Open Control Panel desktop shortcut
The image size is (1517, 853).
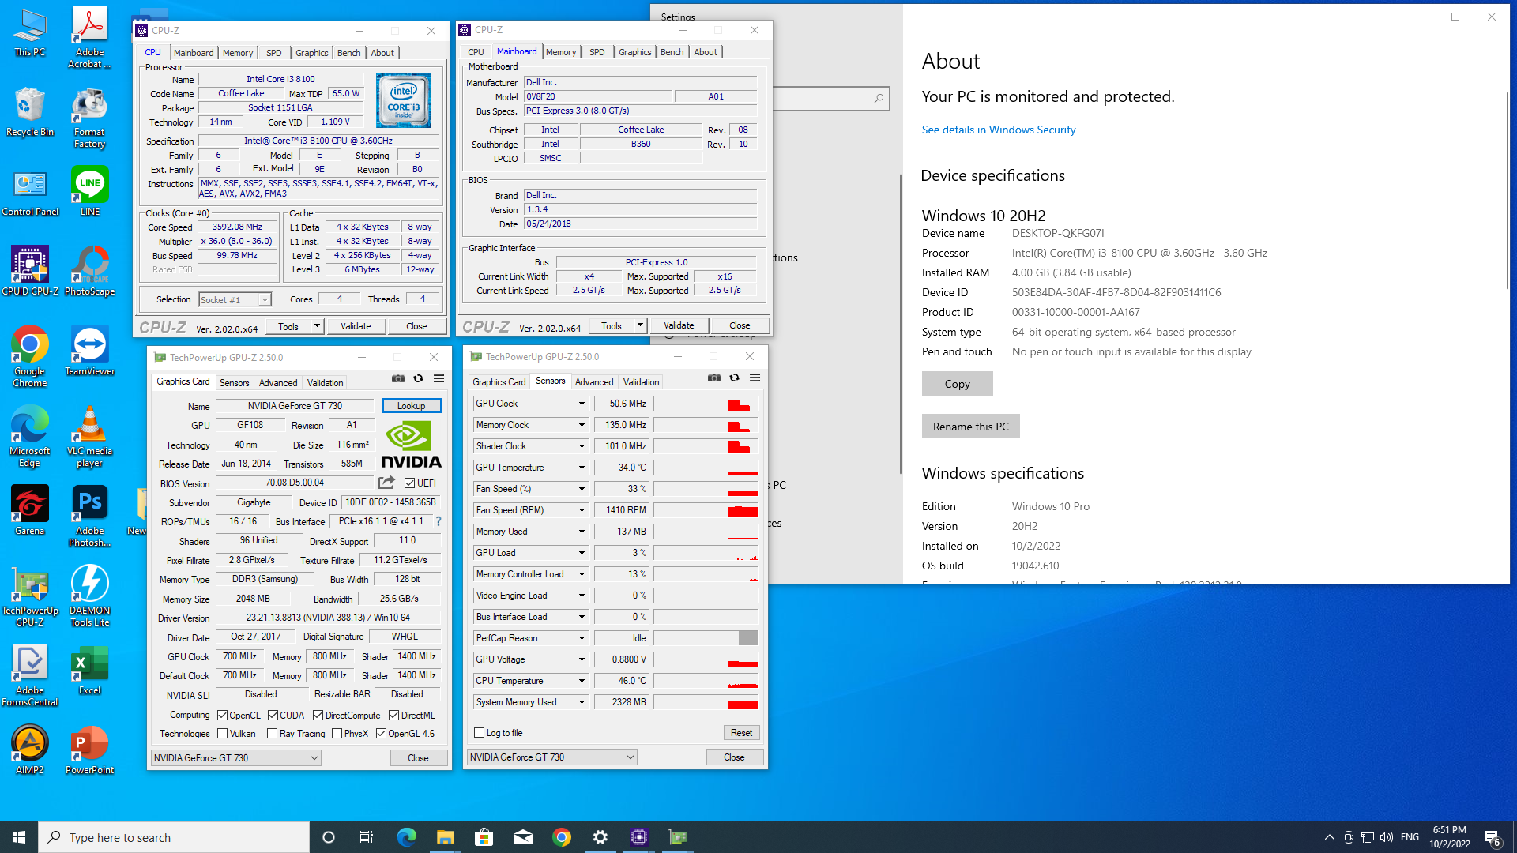click(x=30, y=193)
